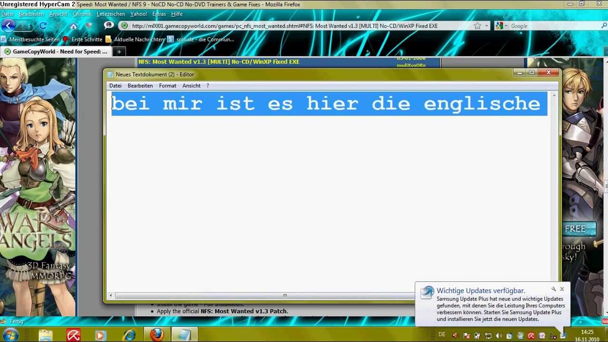Image resolution: width=608 pixels, height=342 pixels.
Task: Click the Avira umbrella tray icon
Action: pyautogui.click(x=531, y=335)
